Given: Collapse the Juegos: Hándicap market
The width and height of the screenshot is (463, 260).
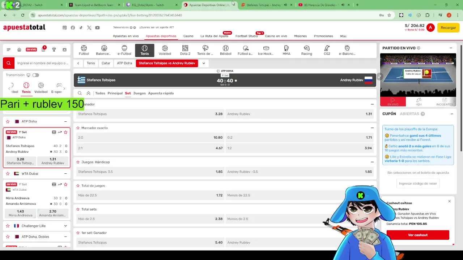Looking at the screenshot, I should click(372, 162).
